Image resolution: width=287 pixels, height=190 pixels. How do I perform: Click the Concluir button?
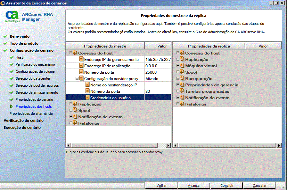tap(227, 186)
